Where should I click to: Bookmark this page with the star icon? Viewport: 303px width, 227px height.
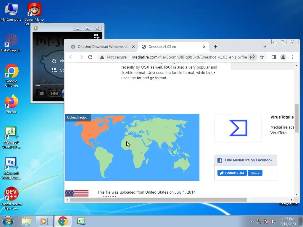coord(262,57)
